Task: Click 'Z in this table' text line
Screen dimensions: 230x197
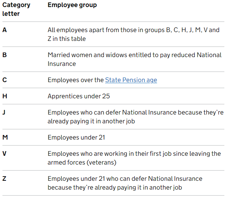Action: (x=67, y=39)
